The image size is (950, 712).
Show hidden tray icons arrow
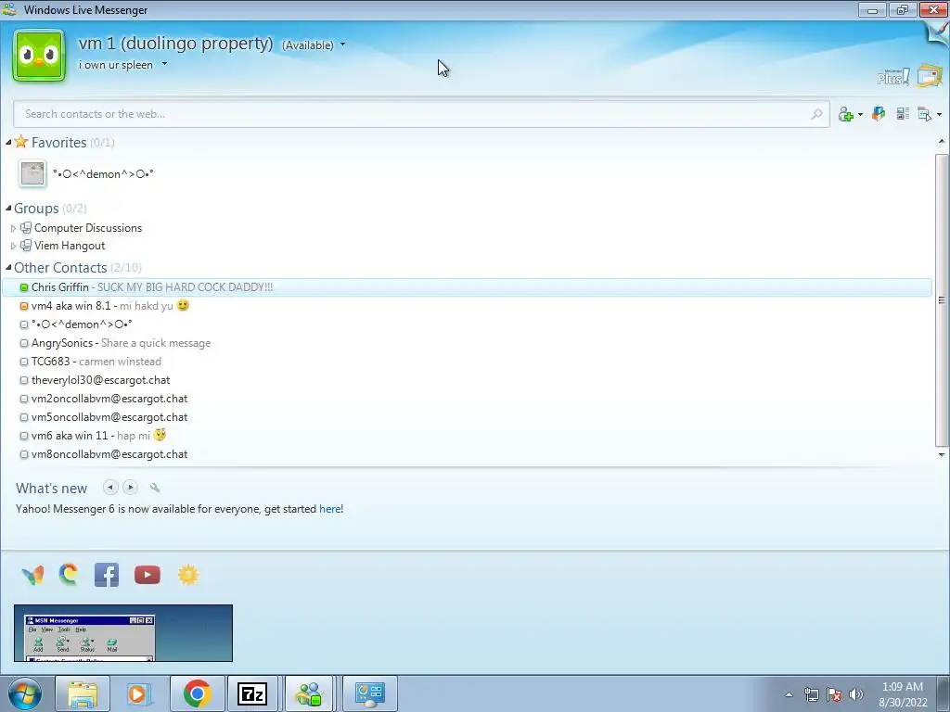coord(789,694)
